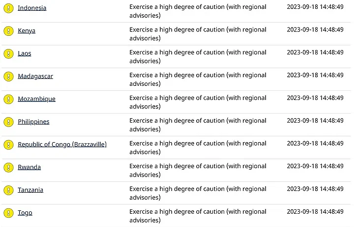Select the Togo country link

[25, 213]
